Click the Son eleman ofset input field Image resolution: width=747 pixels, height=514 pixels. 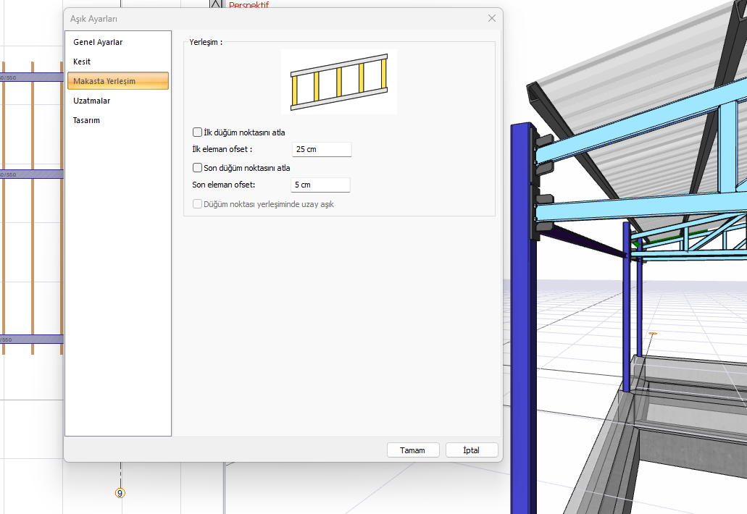tap(320, 185)
